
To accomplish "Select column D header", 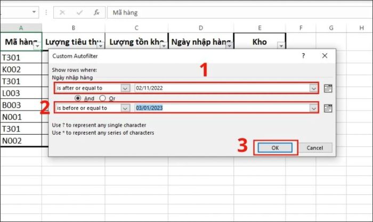I will [201, 28].
